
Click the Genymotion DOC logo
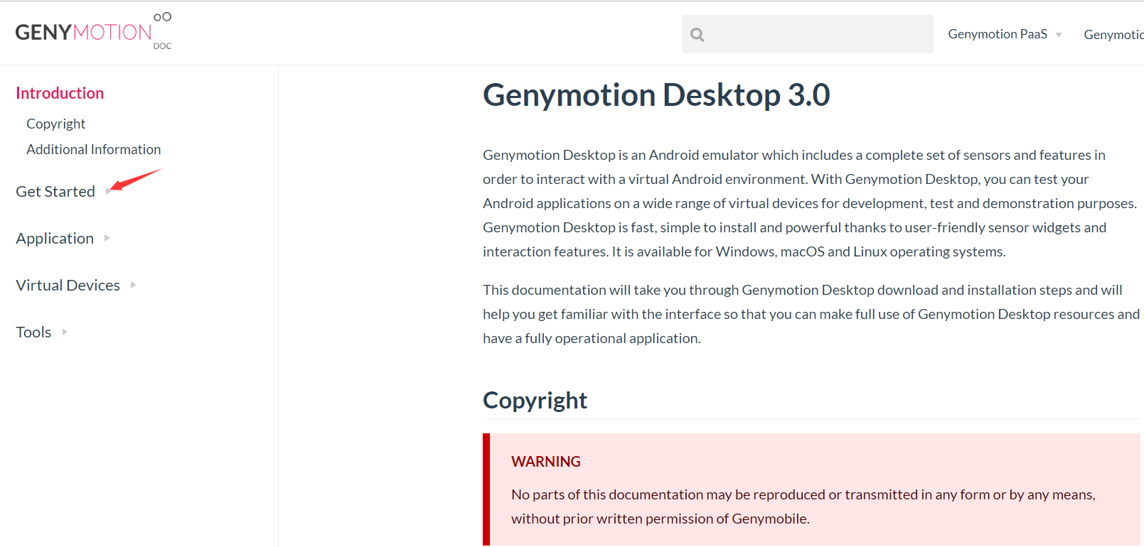[93, 31]
